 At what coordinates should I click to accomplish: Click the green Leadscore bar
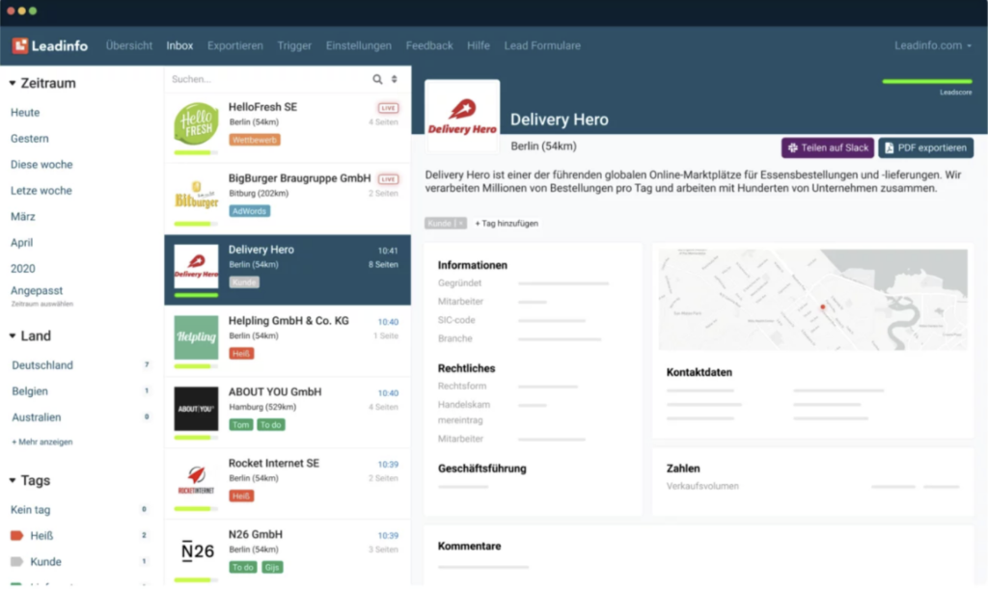(927, 82)
